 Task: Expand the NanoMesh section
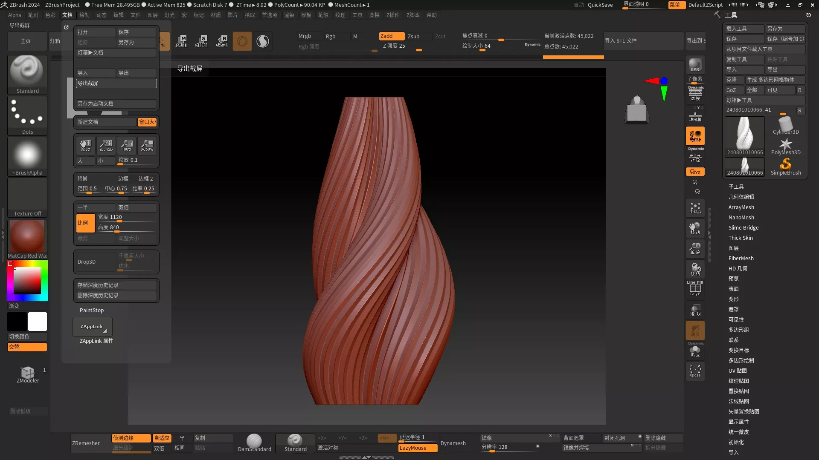741,217
